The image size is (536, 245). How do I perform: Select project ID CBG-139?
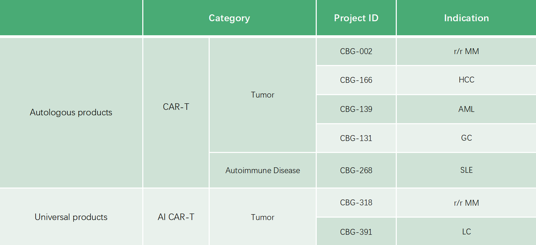point(356,109)
